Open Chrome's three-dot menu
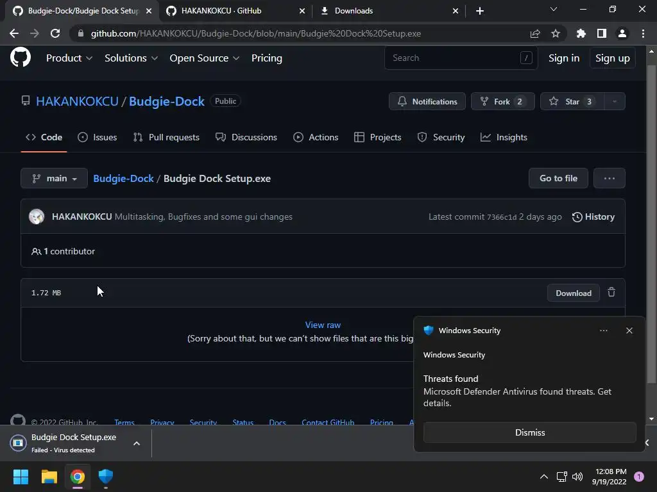 click(643, 33)
